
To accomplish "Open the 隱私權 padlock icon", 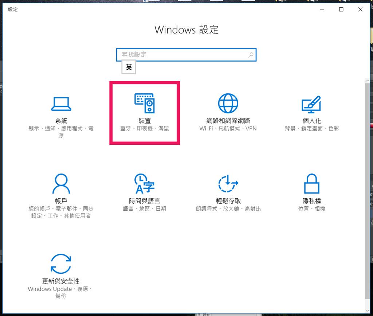I will pyautogui.click(x=311, y=183).
